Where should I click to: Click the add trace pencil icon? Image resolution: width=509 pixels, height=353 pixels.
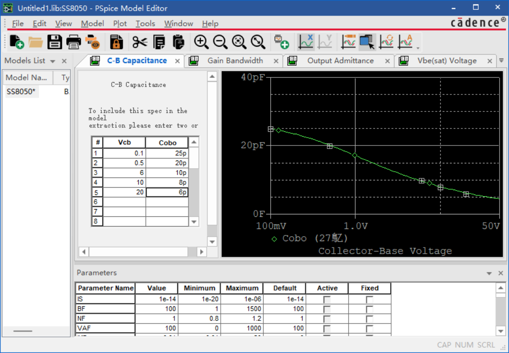[348, 42]
